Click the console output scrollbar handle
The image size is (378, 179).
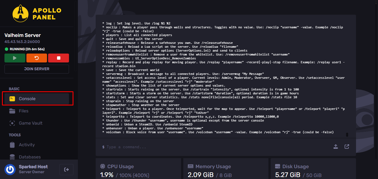347,135
